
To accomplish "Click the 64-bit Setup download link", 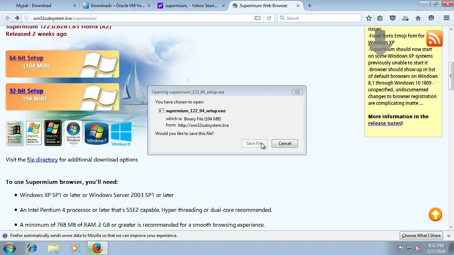I will [x=26, y=58].
